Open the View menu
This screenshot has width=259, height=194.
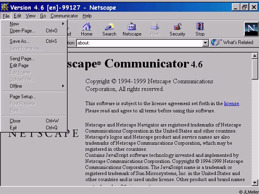31,16
